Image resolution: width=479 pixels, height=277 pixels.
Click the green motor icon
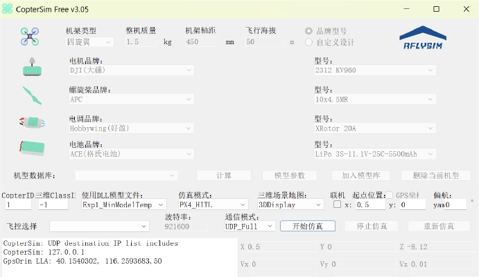pyautogui.click(x=32, y=68)
